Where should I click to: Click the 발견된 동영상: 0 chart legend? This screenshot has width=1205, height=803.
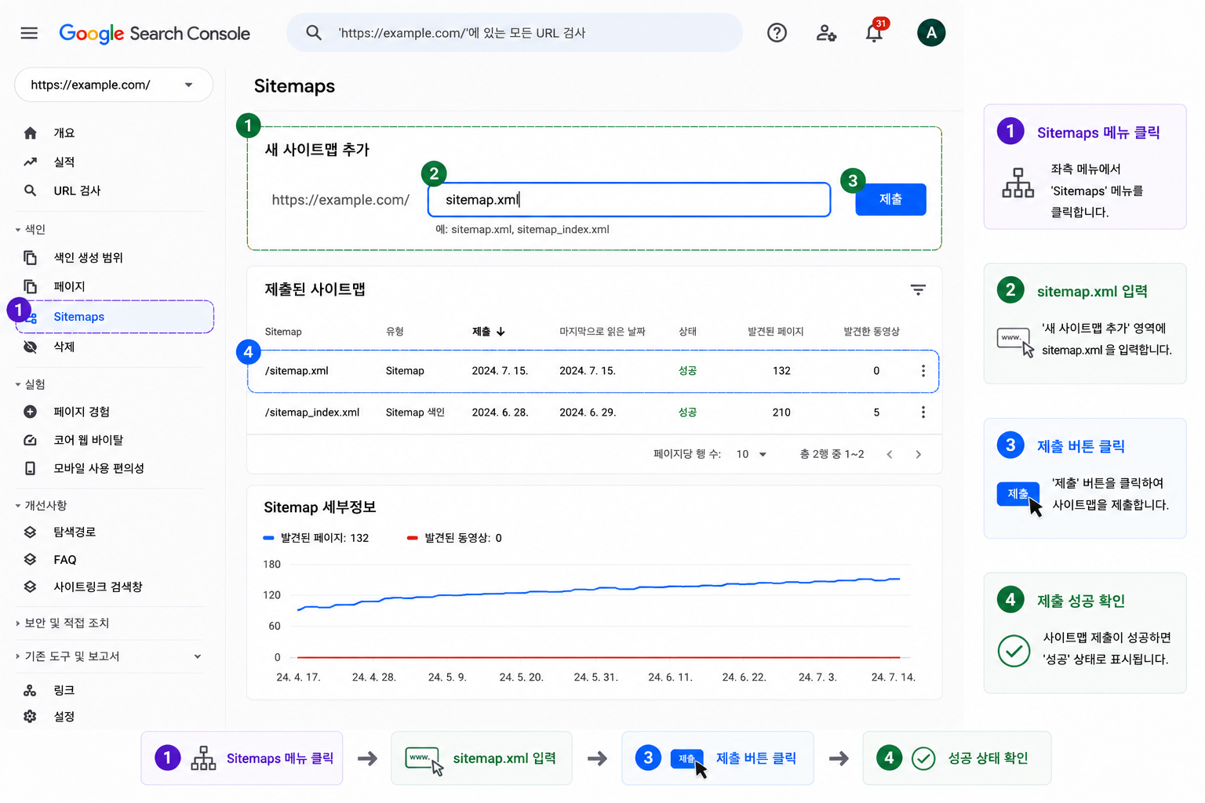(455, 538)
